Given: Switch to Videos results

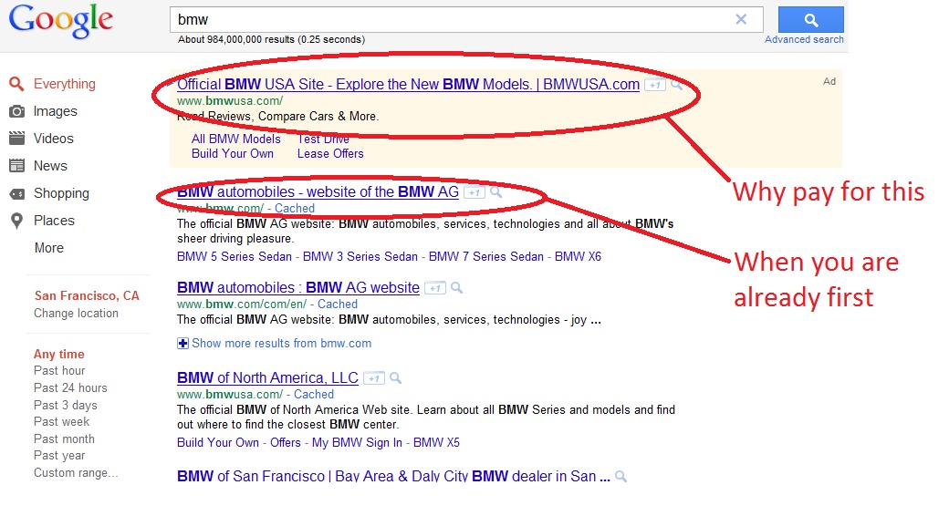Looking at the screenshot, I should pyautogui.click(x=53, y=139).
